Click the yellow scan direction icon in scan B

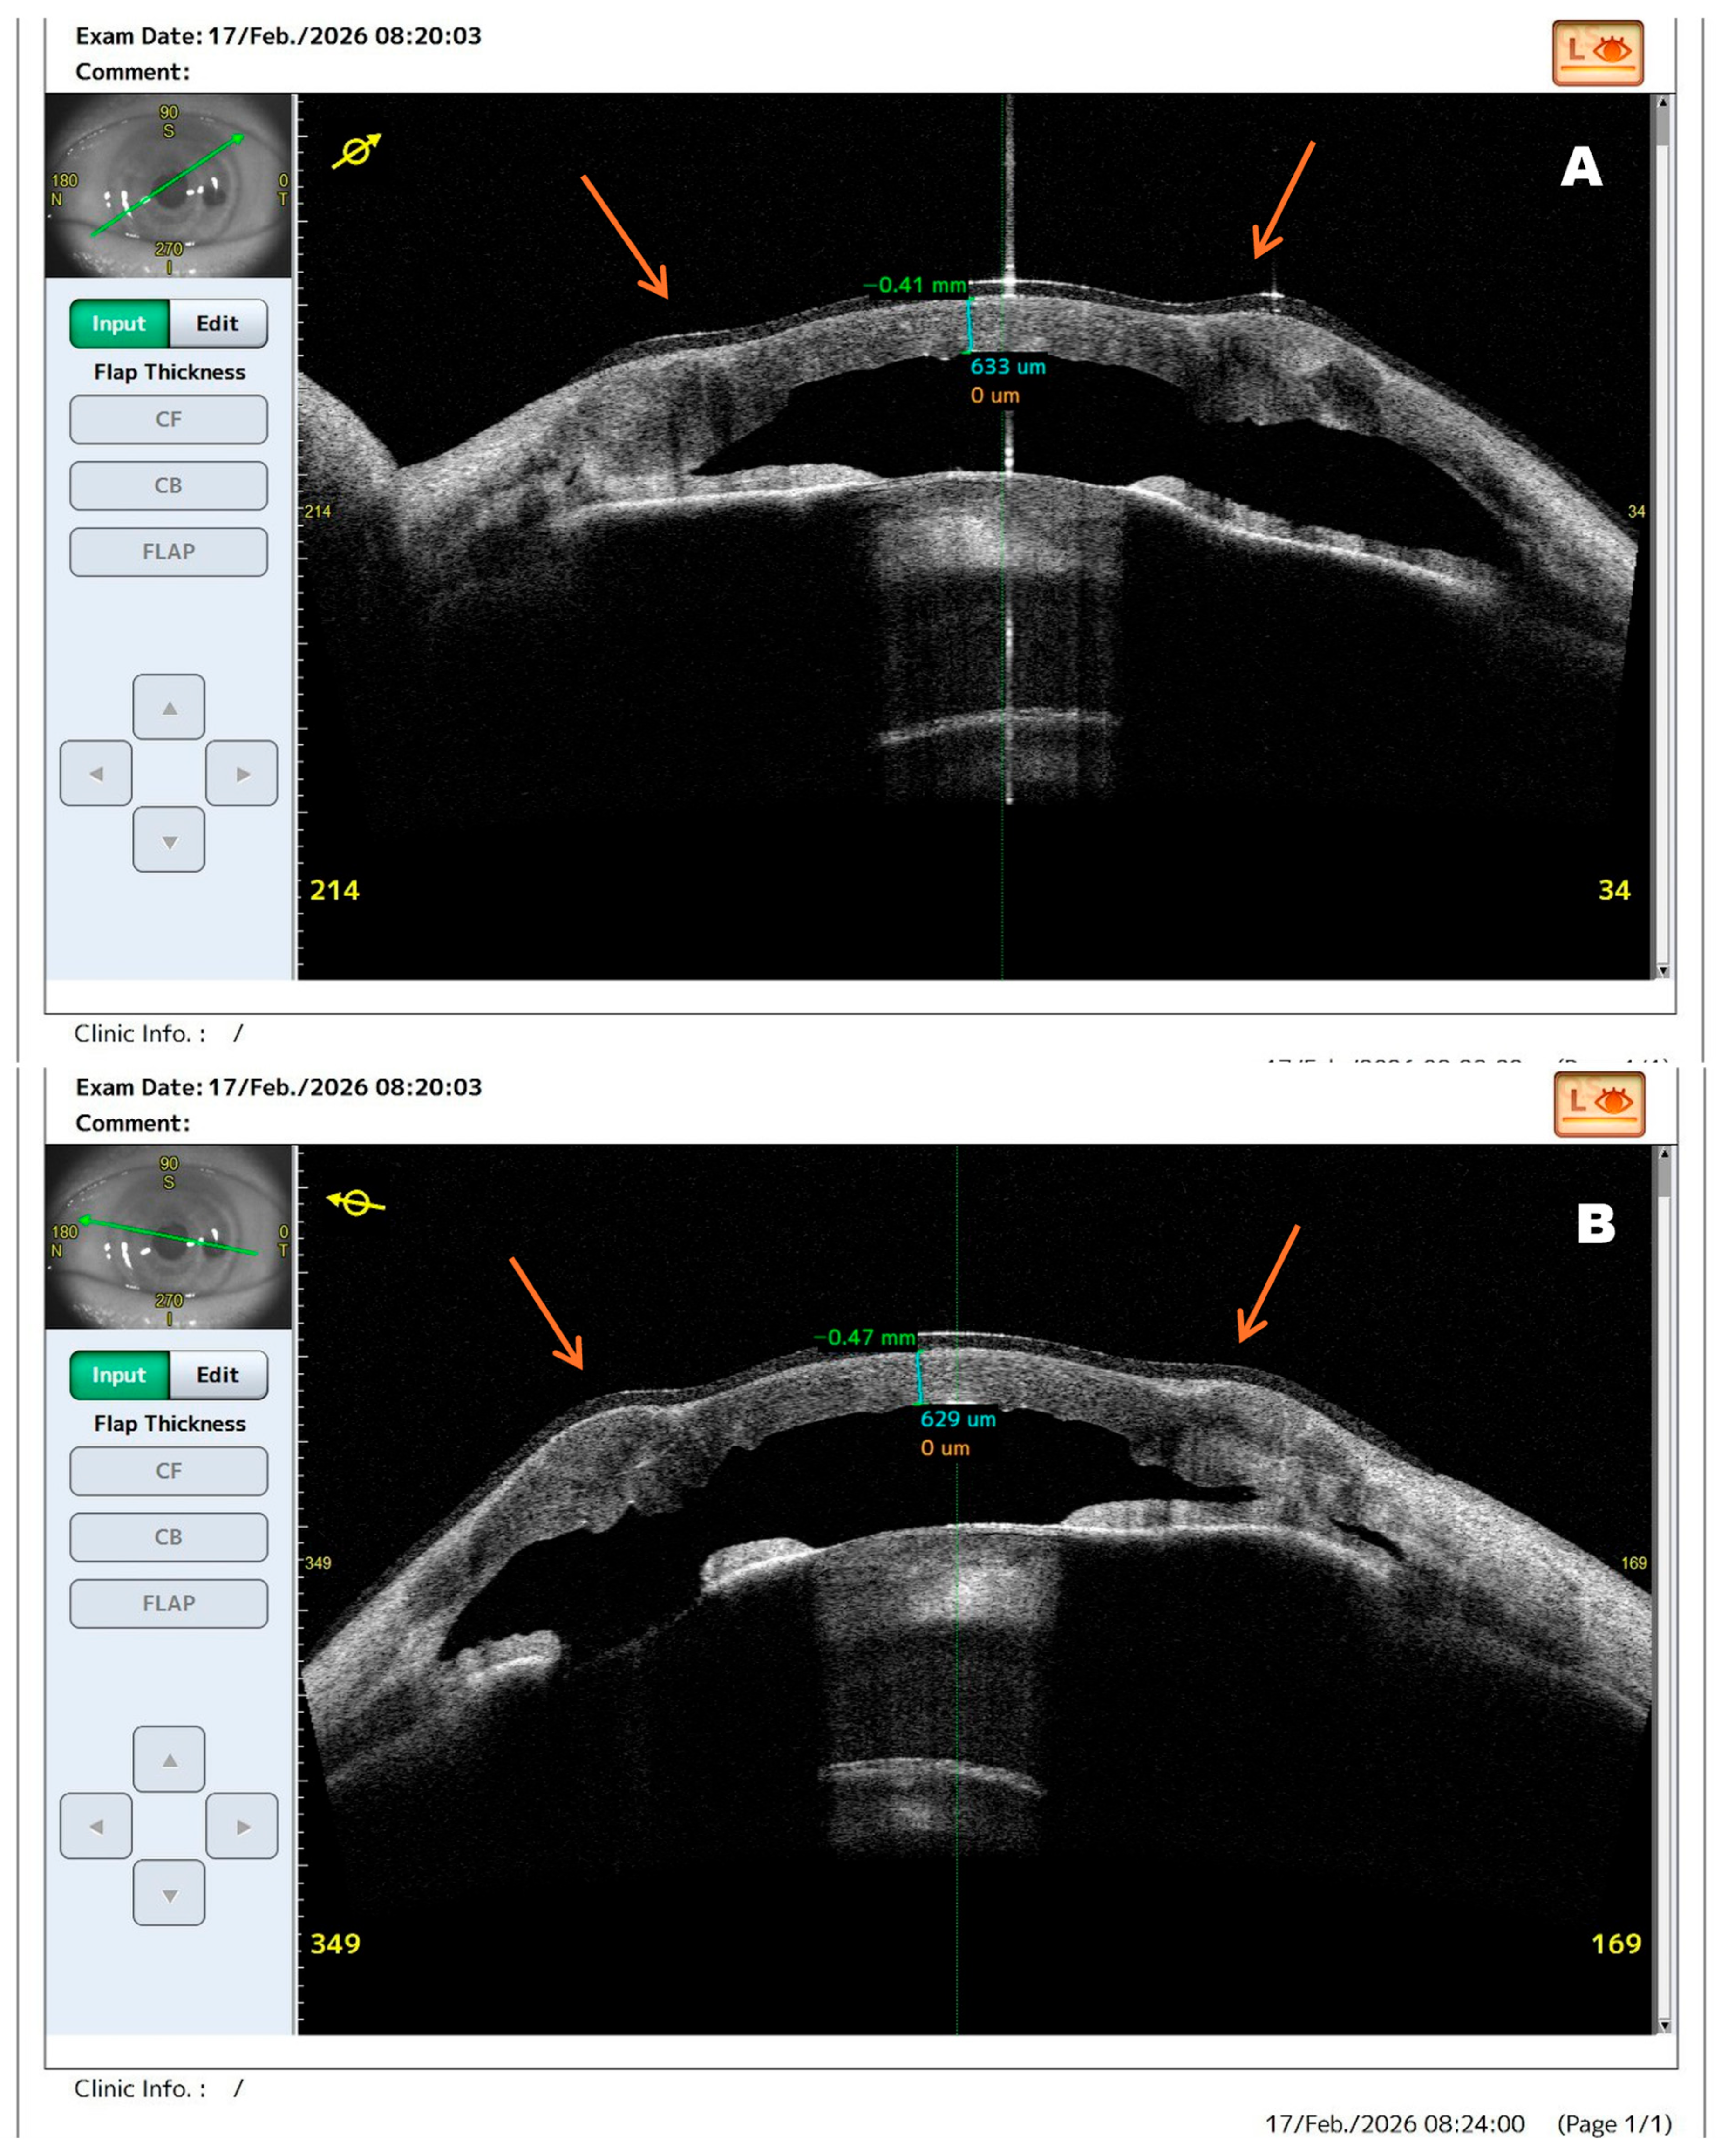click(356, 1203)
